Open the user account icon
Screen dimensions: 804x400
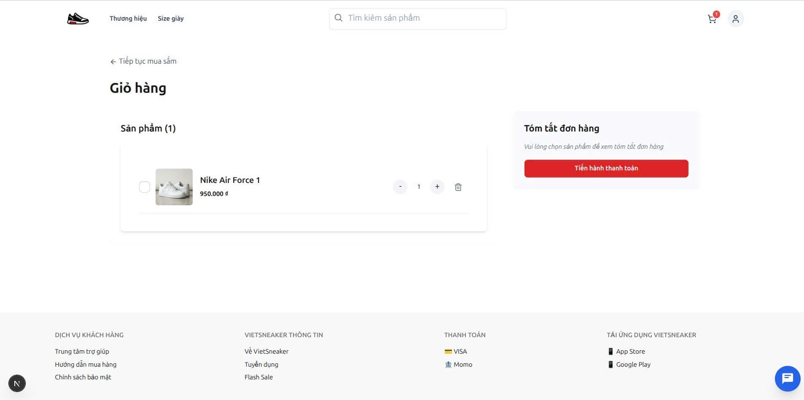736,19
